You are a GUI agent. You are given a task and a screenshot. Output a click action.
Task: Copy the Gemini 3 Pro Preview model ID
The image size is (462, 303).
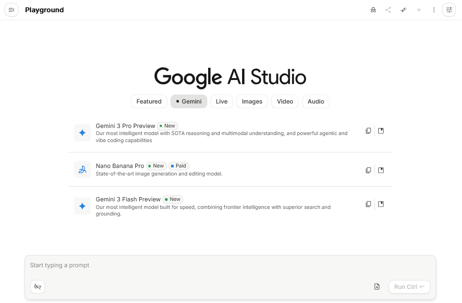368,130
